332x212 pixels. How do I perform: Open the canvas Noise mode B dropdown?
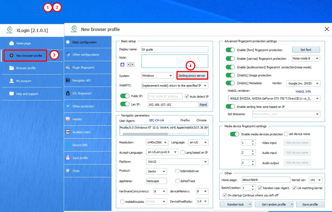[x=306, y=58]
